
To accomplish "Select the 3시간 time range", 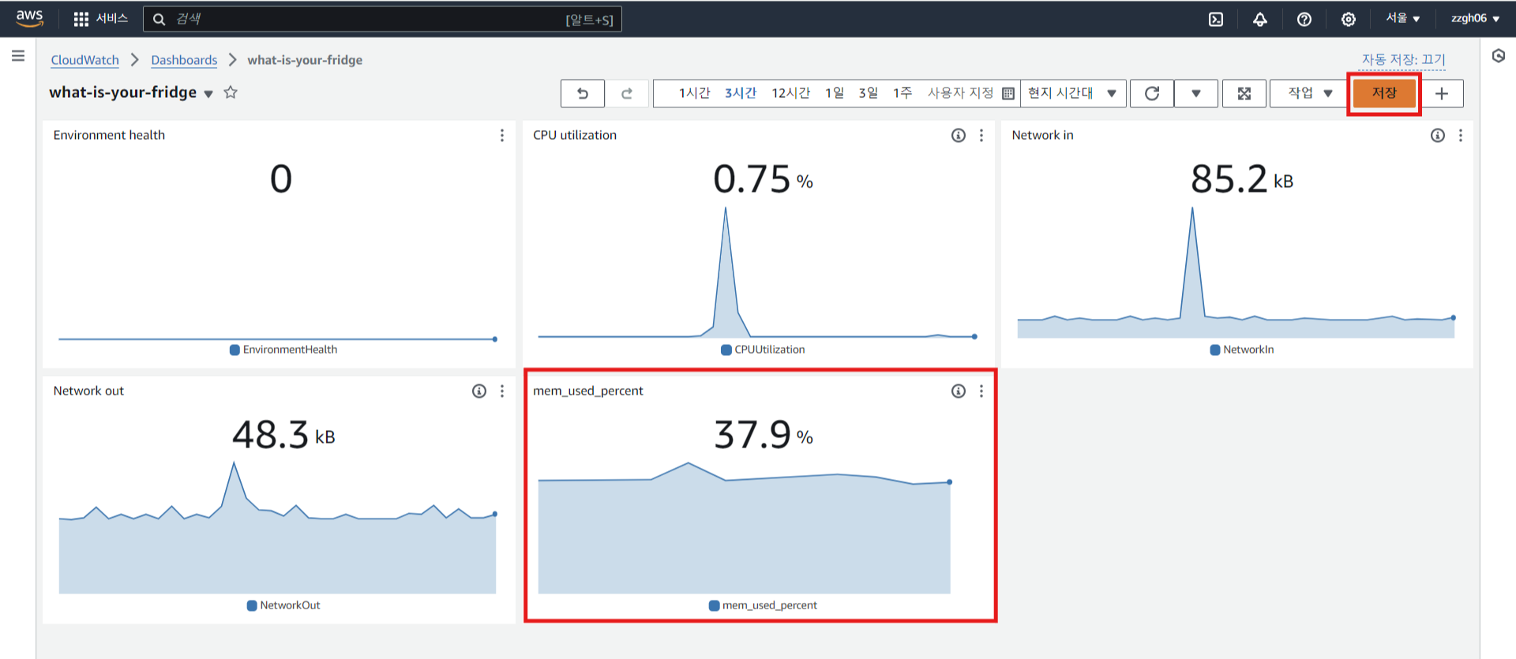I will coord(741,93).
